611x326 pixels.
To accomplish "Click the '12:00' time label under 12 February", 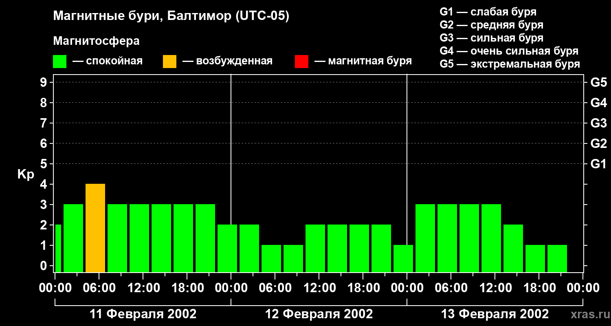I will click(319, 288).
